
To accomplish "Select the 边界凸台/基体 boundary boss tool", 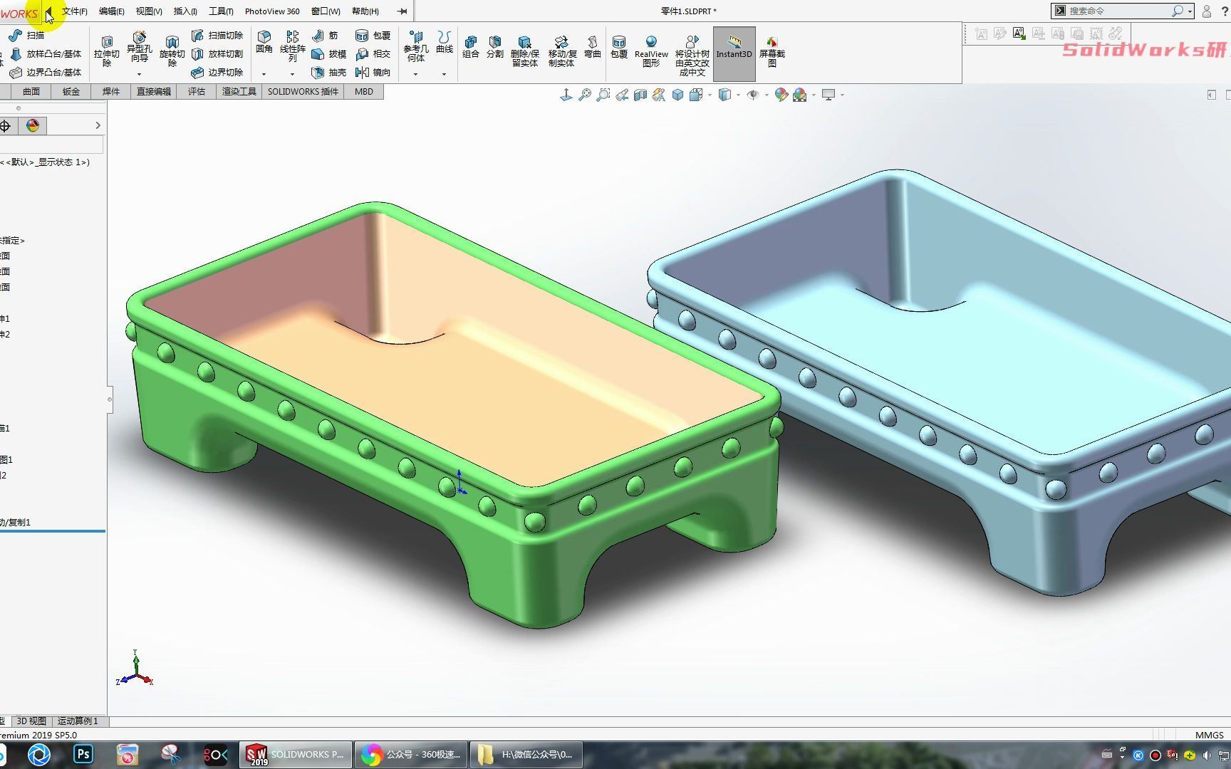I will [x=46, y=72].
